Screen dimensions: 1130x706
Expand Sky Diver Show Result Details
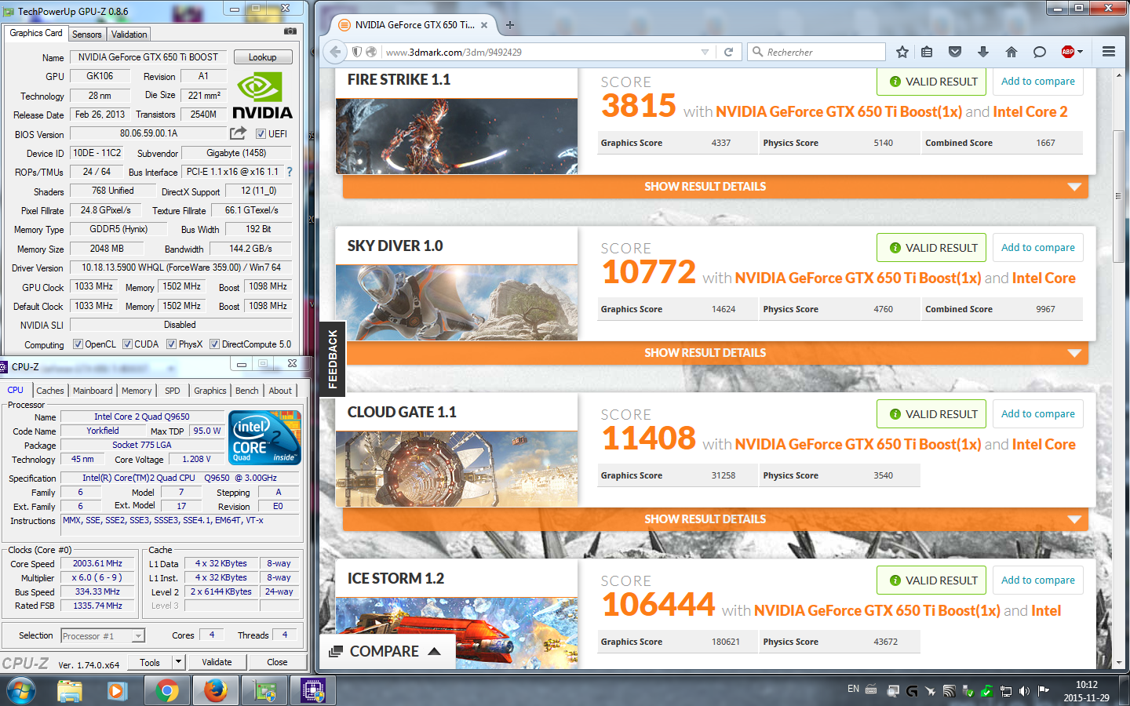point(715,353)
